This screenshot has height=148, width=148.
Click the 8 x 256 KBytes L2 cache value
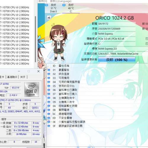point(21,130)
